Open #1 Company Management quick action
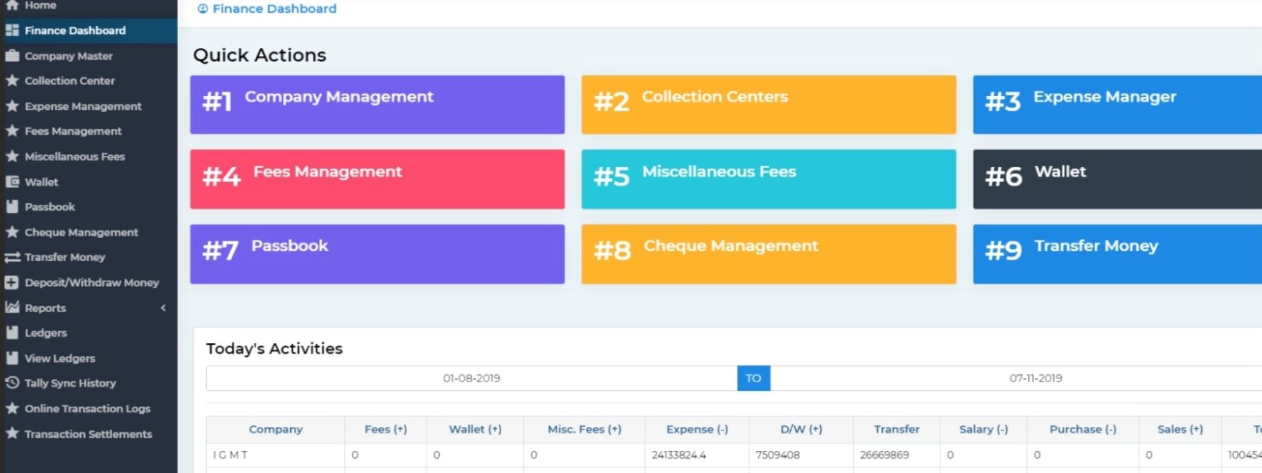This screenshot has width=1262, height=473. click(377, 105)
